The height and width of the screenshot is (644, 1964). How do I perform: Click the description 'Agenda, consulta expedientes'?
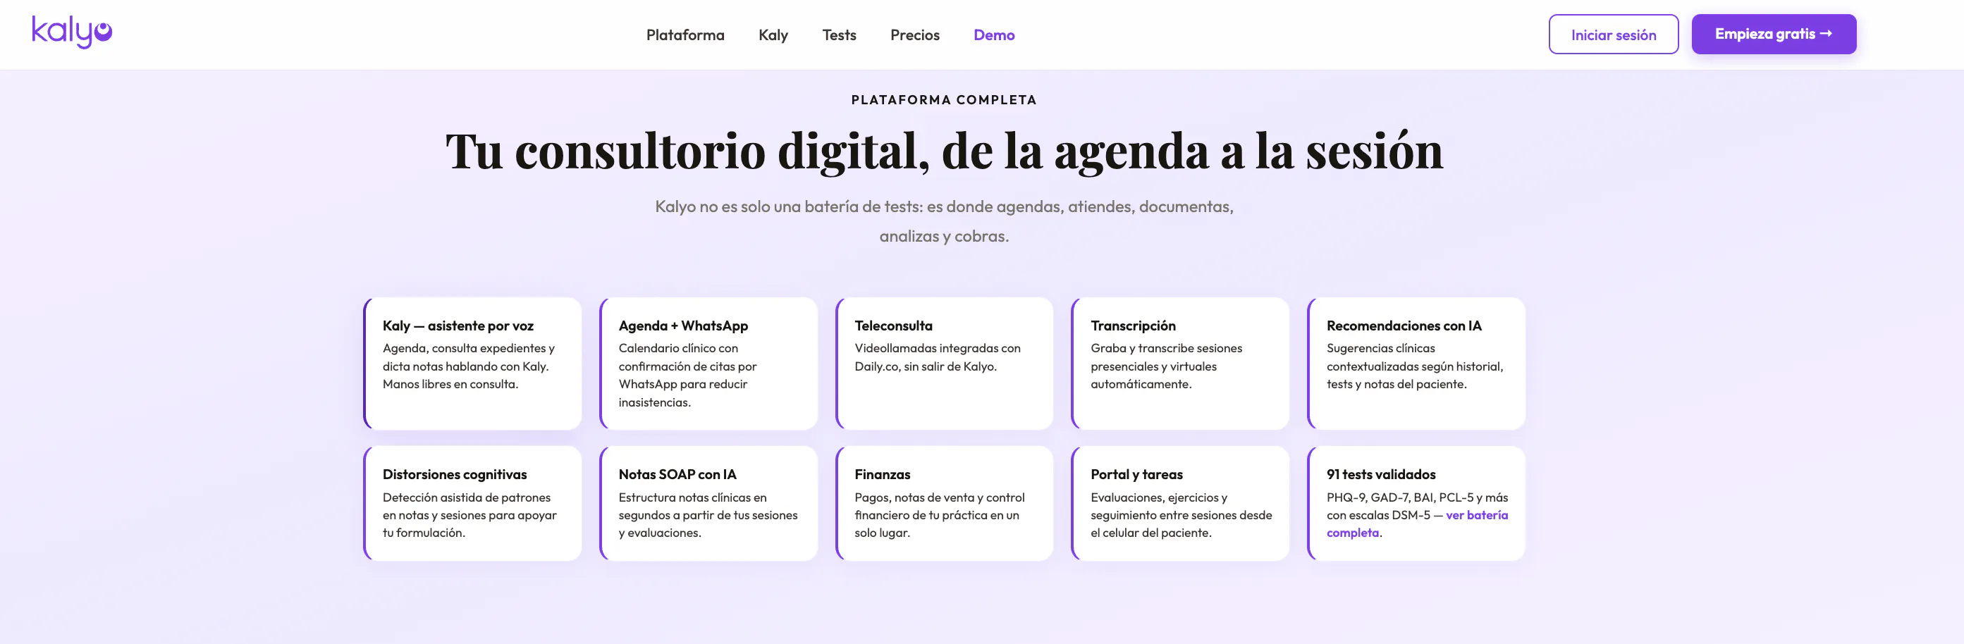click(468, 366)
